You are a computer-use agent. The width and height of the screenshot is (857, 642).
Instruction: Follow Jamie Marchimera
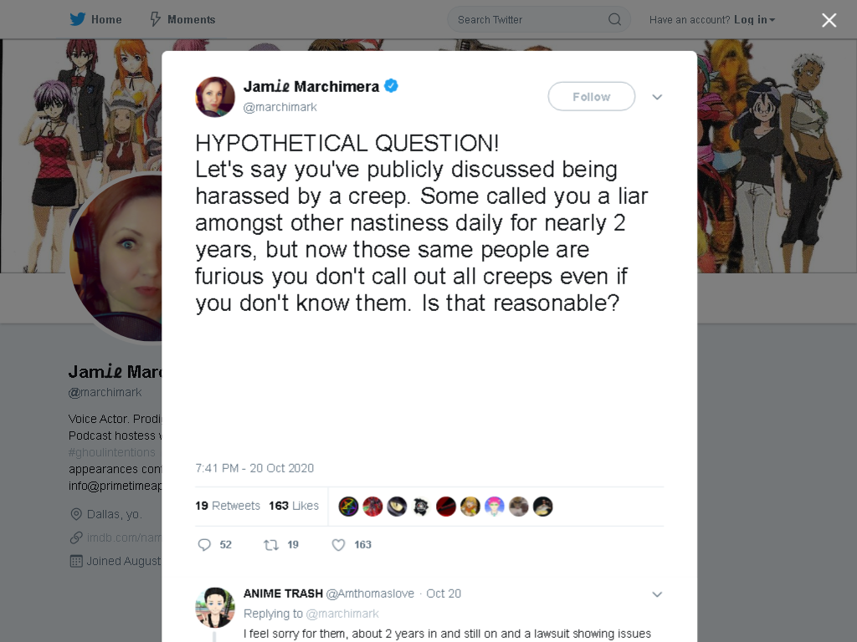(x=592, y=97)
